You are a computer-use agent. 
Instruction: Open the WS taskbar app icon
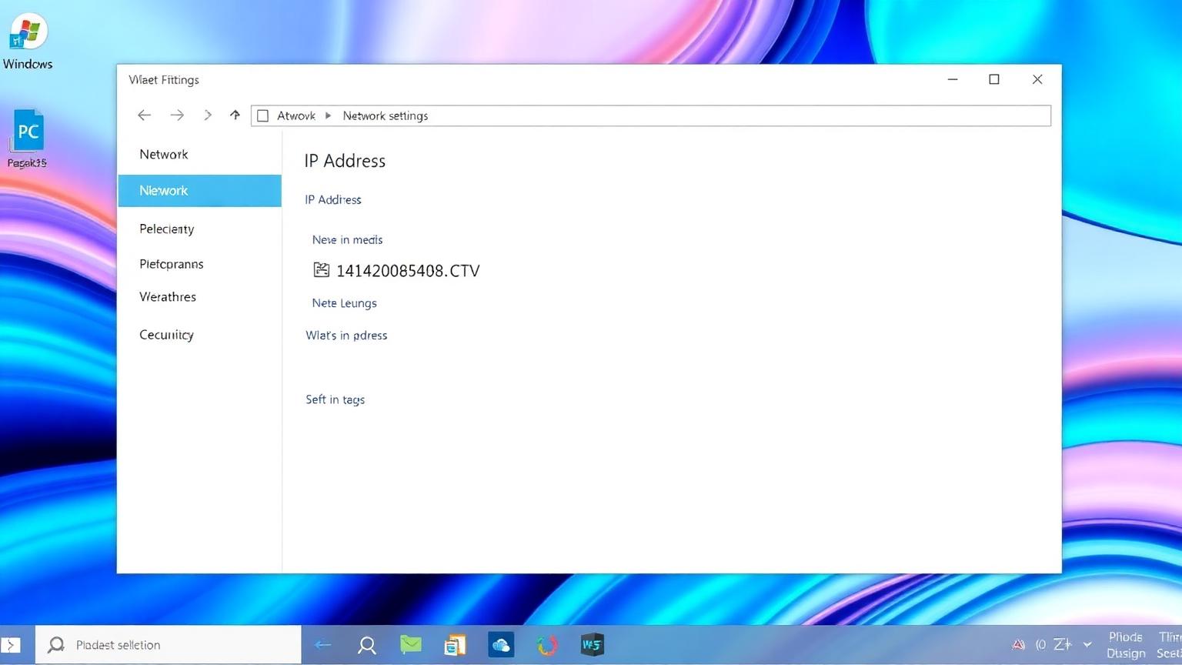pyautogui.click(x=593, y=644)
